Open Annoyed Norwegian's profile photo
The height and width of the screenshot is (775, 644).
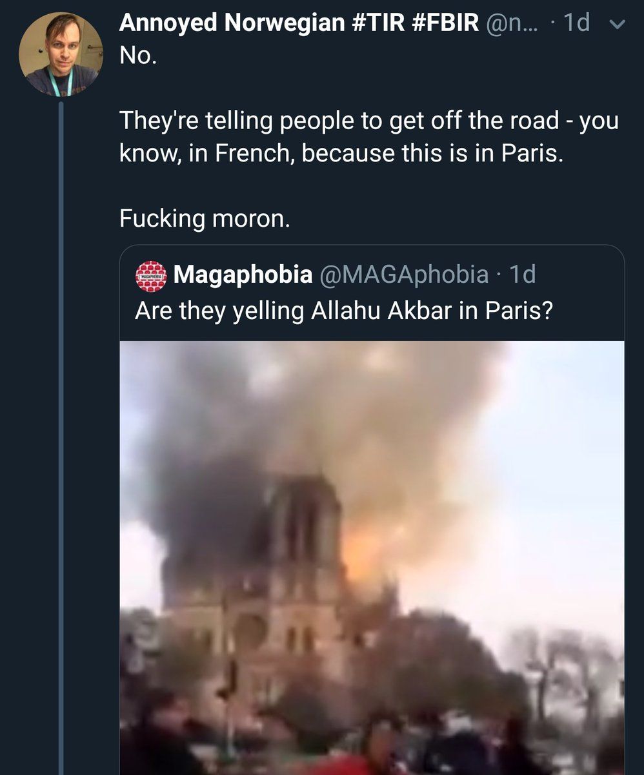[61, 54]
